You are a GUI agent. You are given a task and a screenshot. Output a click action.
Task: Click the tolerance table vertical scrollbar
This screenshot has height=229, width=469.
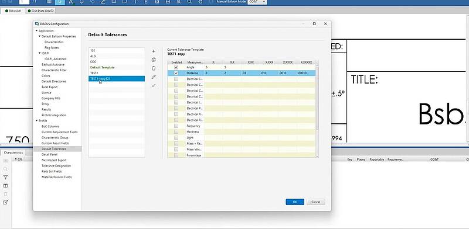(x=317, y=98)
